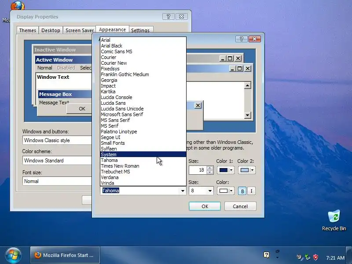Select Sylfaen font

point(143,149)
